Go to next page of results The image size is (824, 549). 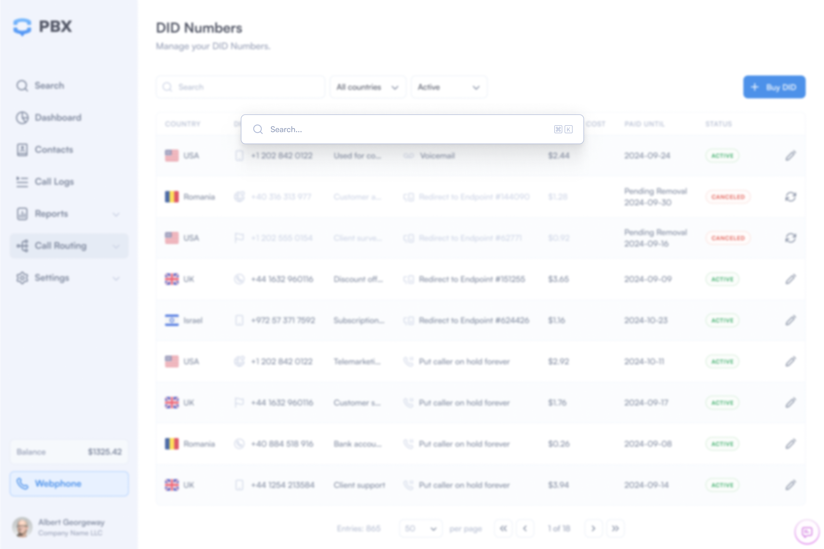point(593,528)
